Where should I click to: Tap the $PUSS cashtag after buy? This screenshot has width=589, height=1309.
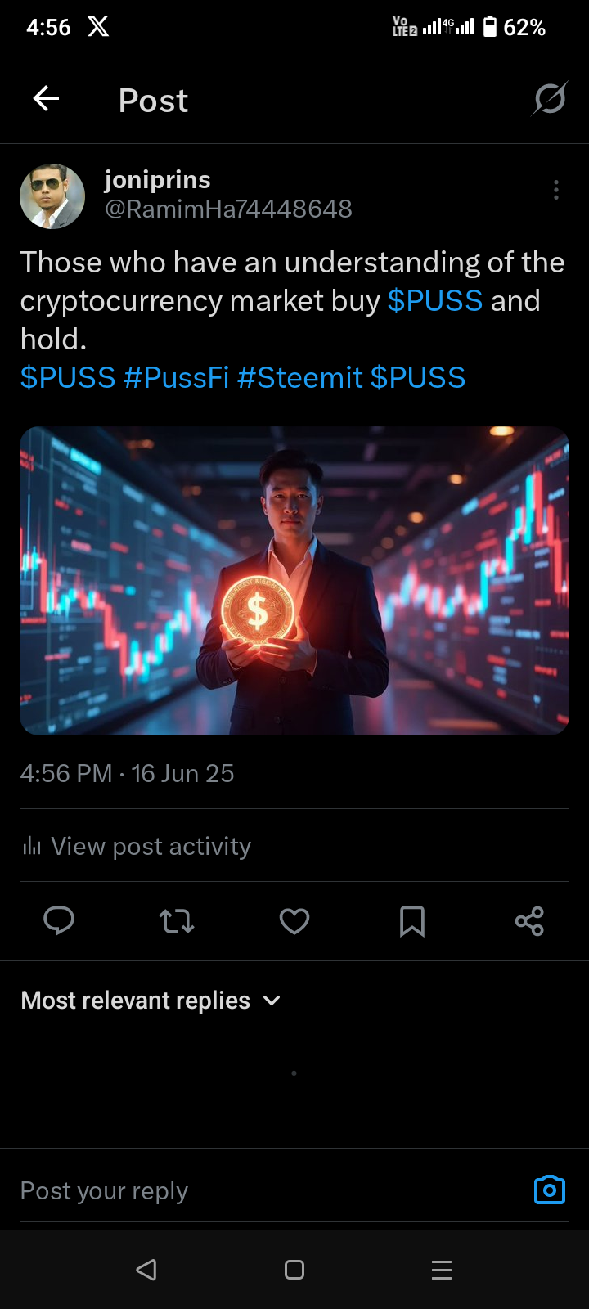click(435, 301)
